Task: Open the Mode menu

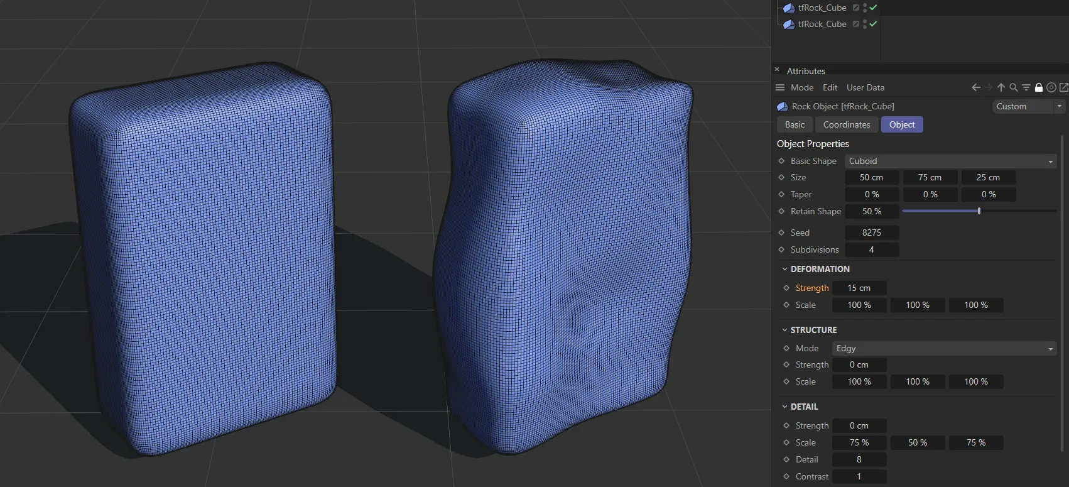Action: [x=802, y=87]
